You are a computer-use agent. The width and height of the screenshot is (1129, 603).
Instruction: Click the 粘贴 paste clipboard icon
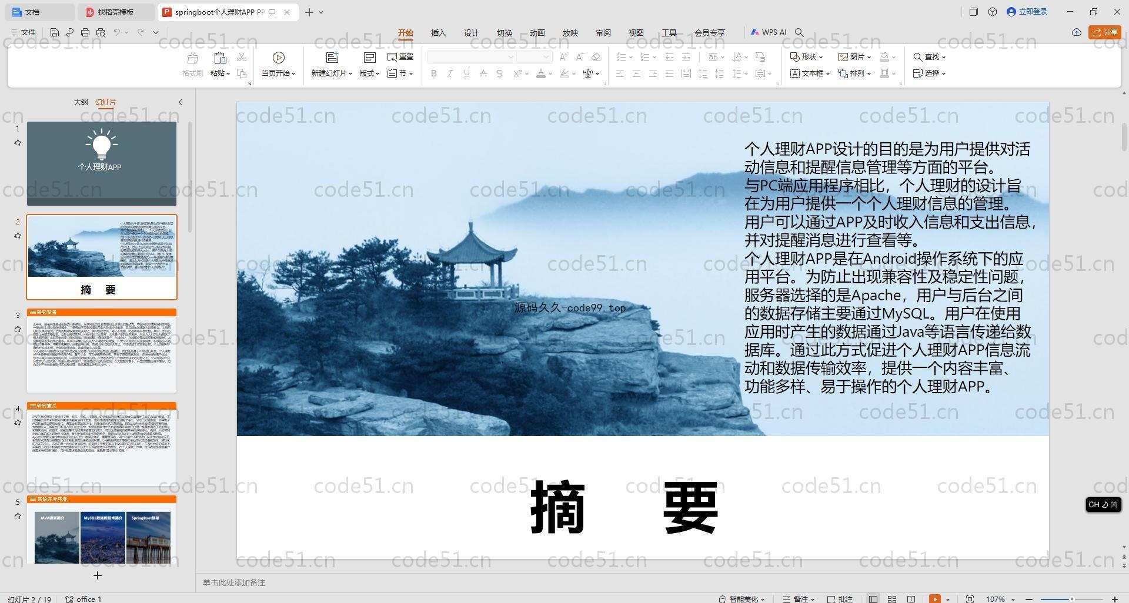click(220, 58)
